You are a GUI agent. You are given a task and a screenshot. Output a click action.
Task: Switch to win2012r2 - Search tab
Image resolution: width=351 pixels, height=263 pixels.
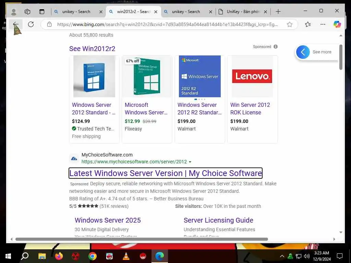click(x=134, y=12)
